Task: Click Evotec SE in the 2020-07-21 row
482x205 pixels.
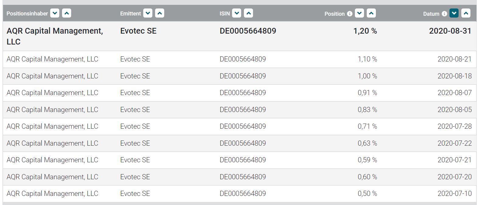Action: [135, 160]
